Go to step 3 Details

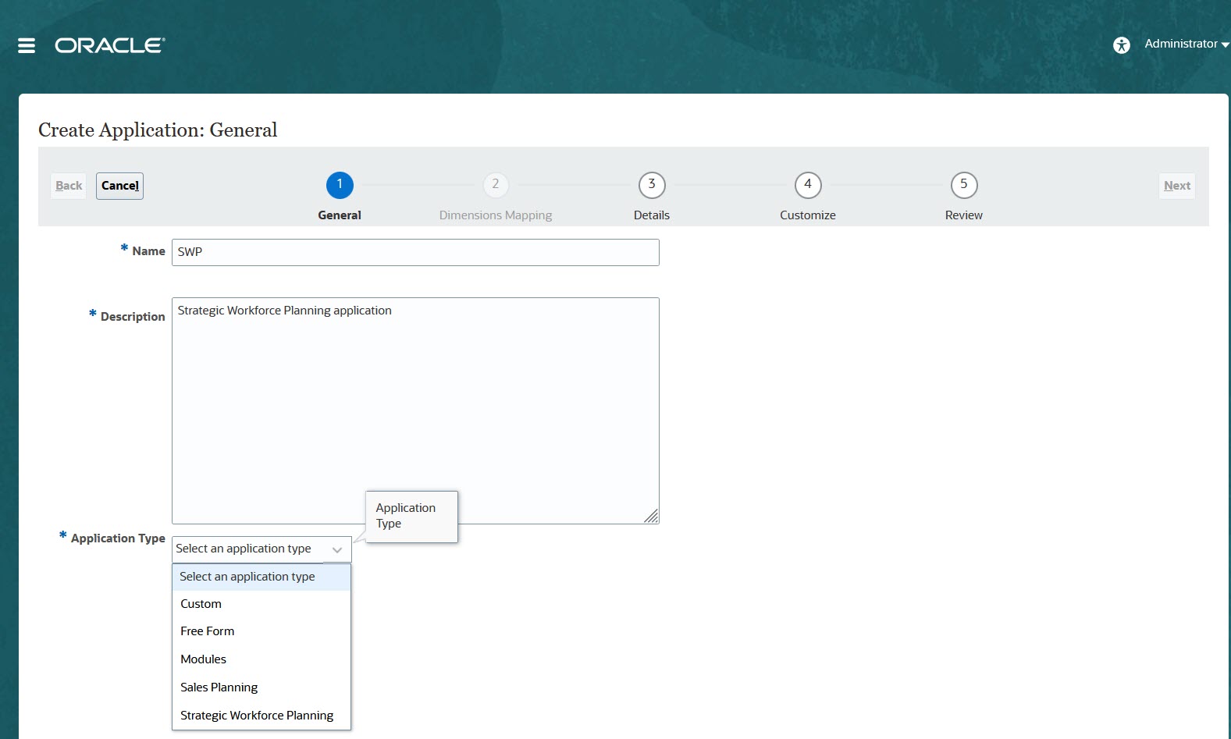point(652,185)
